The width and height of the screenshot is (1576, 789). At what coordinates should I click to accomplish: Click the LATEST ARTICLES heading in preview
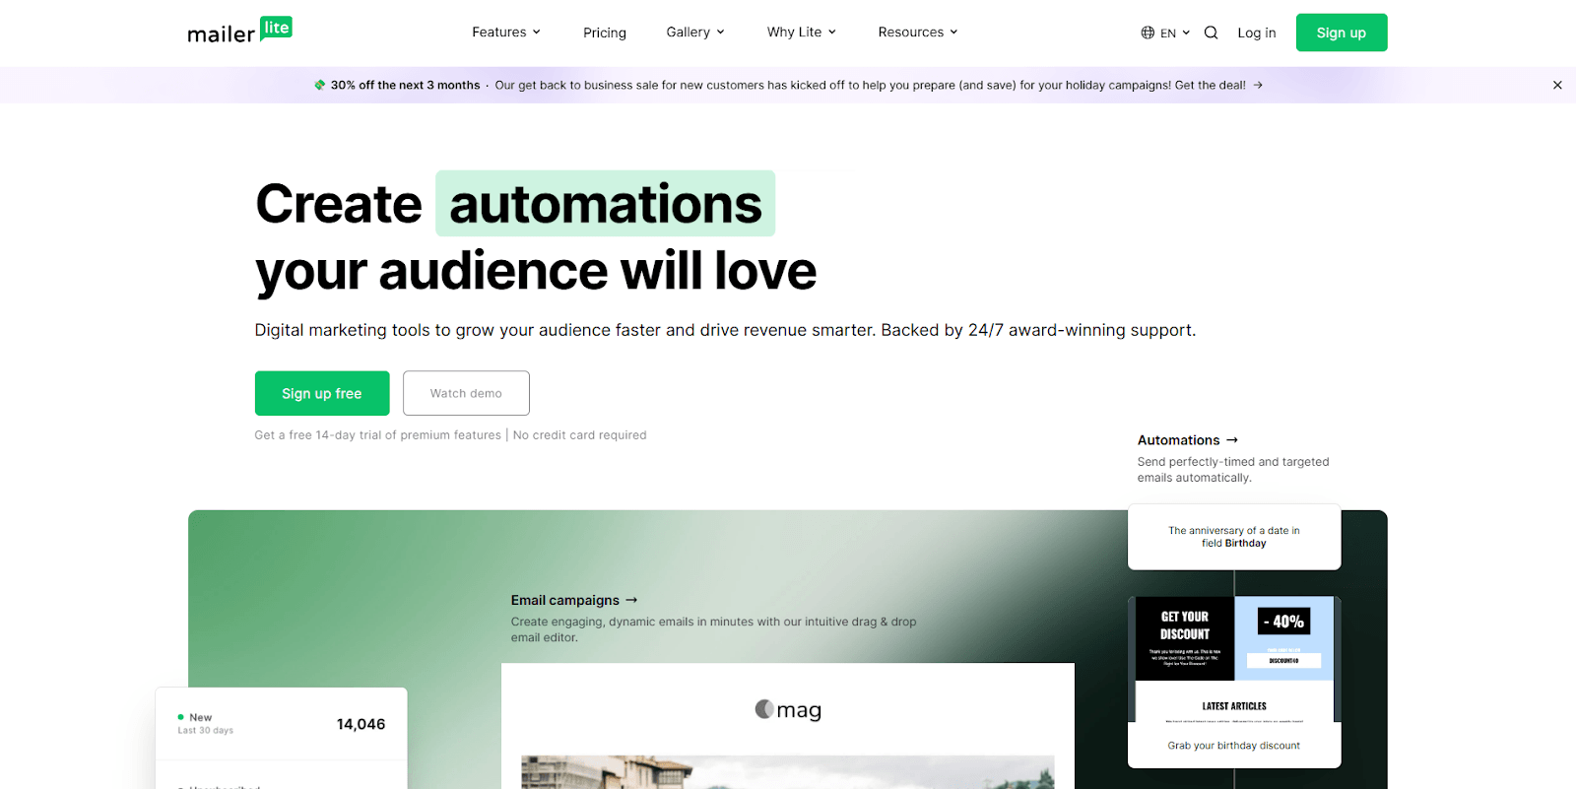click(x=1234, y=706)
